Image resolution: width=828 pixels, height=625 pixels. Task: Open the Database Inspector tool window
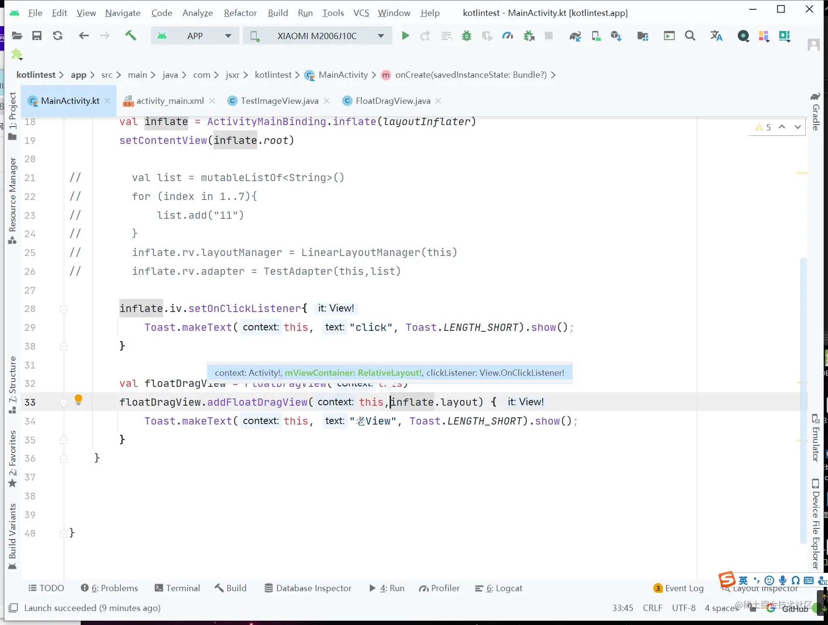[x=308, y=588]
